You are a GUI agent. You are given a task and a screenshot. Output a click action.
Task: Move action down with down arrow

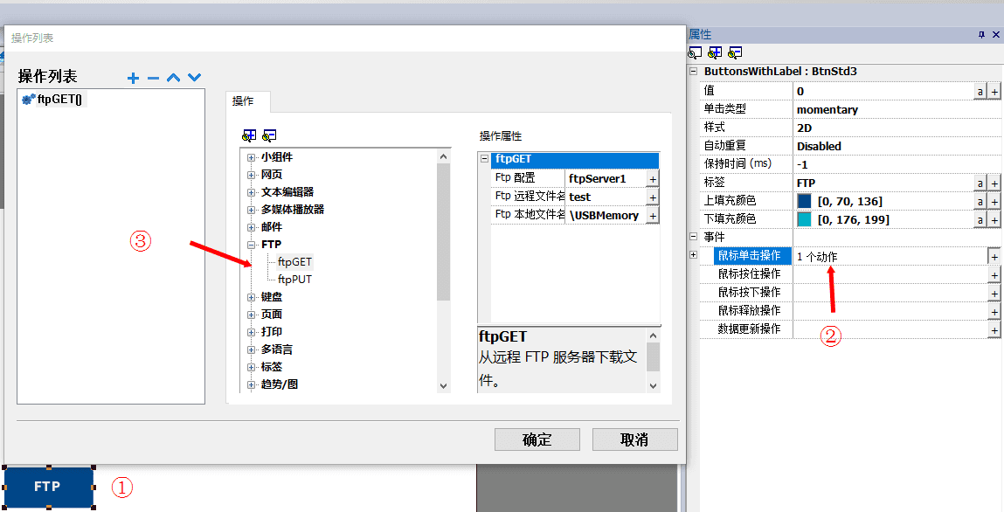pyautogui.click(x=194, y=78)
